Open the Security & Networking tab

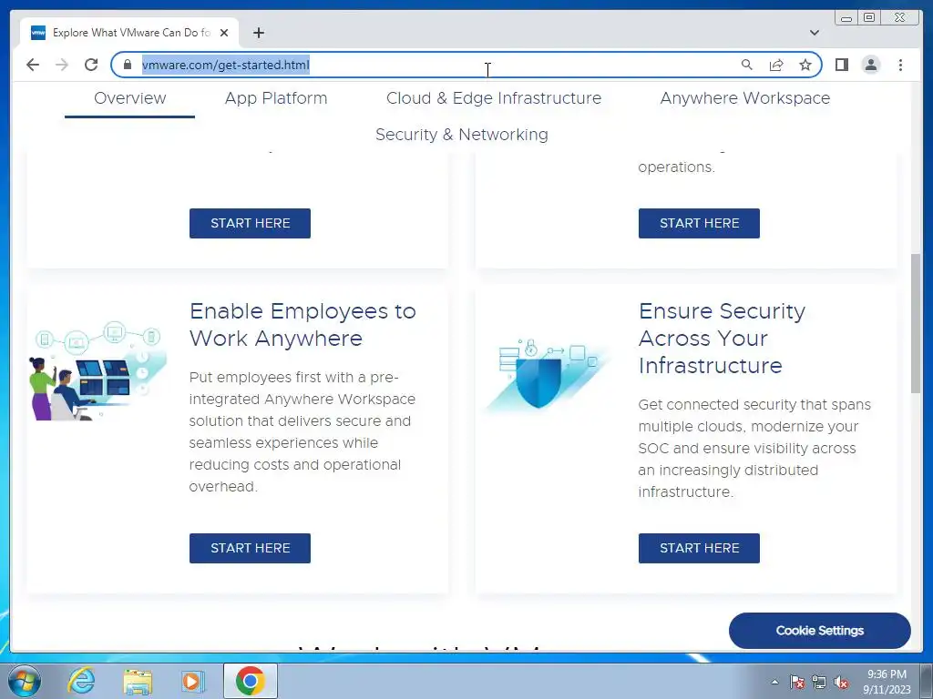[462, 135]
